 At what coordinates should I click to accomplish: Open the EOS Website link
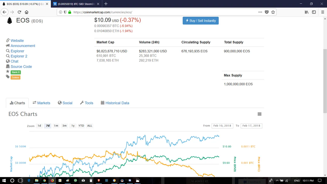tap(17, 41)
